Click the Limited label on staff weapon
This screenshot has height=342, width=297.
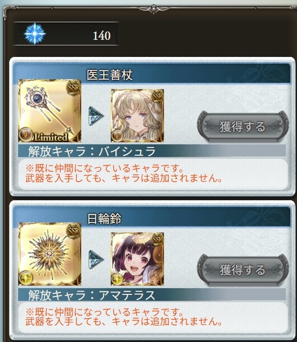pyautogui.click(x=50, y=137)
